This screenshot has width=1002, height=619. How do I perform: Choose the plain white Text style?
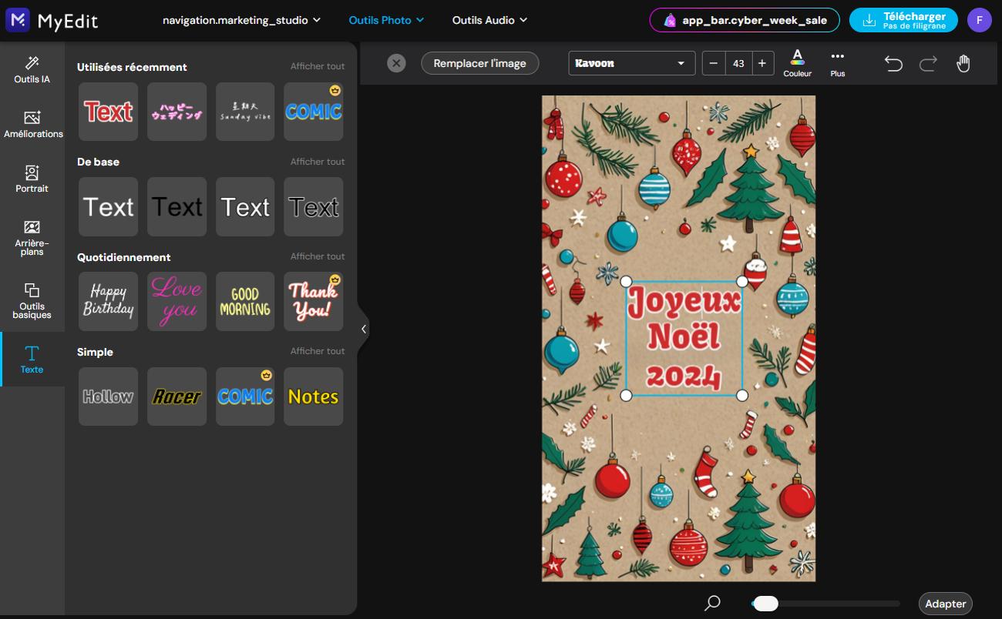pyautogui.click(x=109, y=206)
